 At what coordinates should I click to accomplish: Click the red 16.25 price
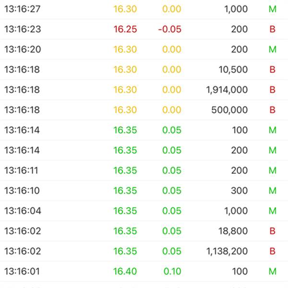click(x=125, y=29)
